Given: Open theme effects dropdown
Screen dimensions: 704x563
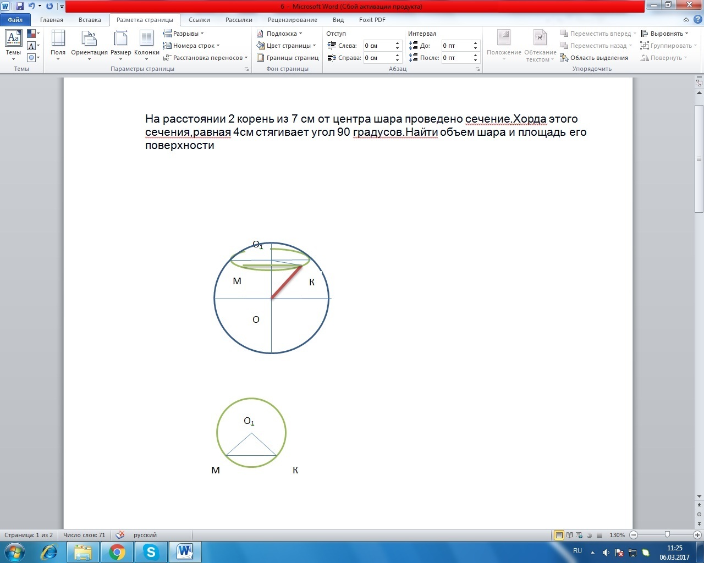Looking at the screenshot, I should point(33,57).
